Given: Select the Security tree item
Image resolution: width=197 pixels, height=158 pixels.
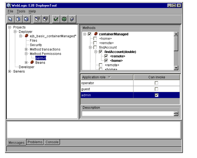Looking at the screenshot, I should tap(36, 45).
